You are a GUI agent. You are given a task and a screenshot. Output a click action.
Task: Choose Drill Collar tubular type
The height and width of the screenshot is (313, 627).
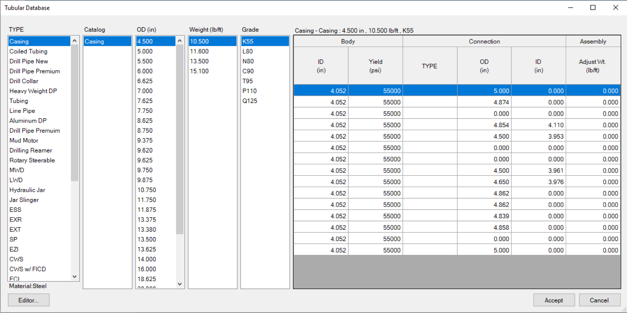pyautogui.click(x=24, y=81)
